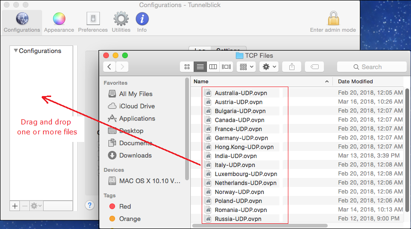Click the Finder file list vertical scrollbar
This screenshot has width=411, height=229.
(407, 150)
